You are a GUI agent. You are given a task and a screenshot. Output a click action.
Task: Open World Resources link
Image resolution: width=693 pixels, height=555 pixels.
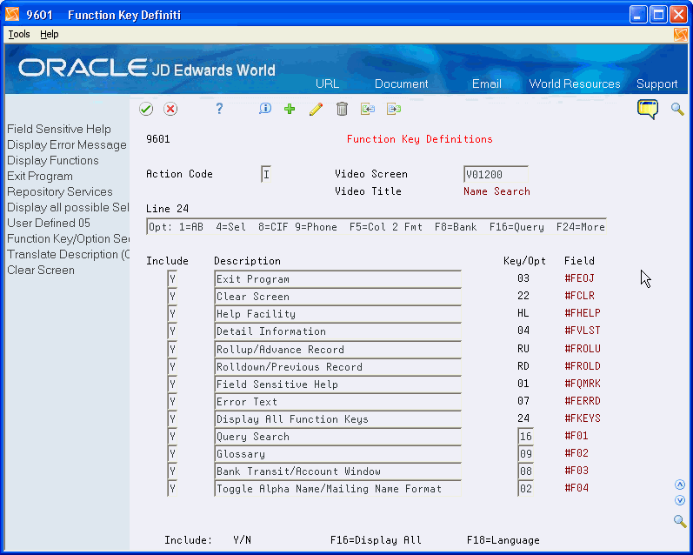(575, 84)
